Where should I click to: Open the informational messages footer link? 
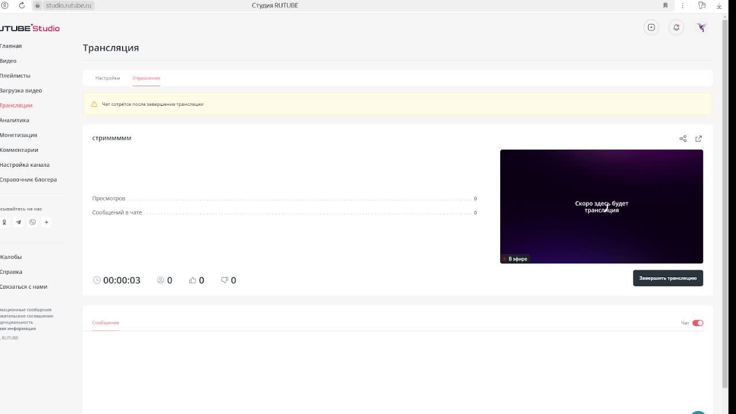tap(26, 310)
